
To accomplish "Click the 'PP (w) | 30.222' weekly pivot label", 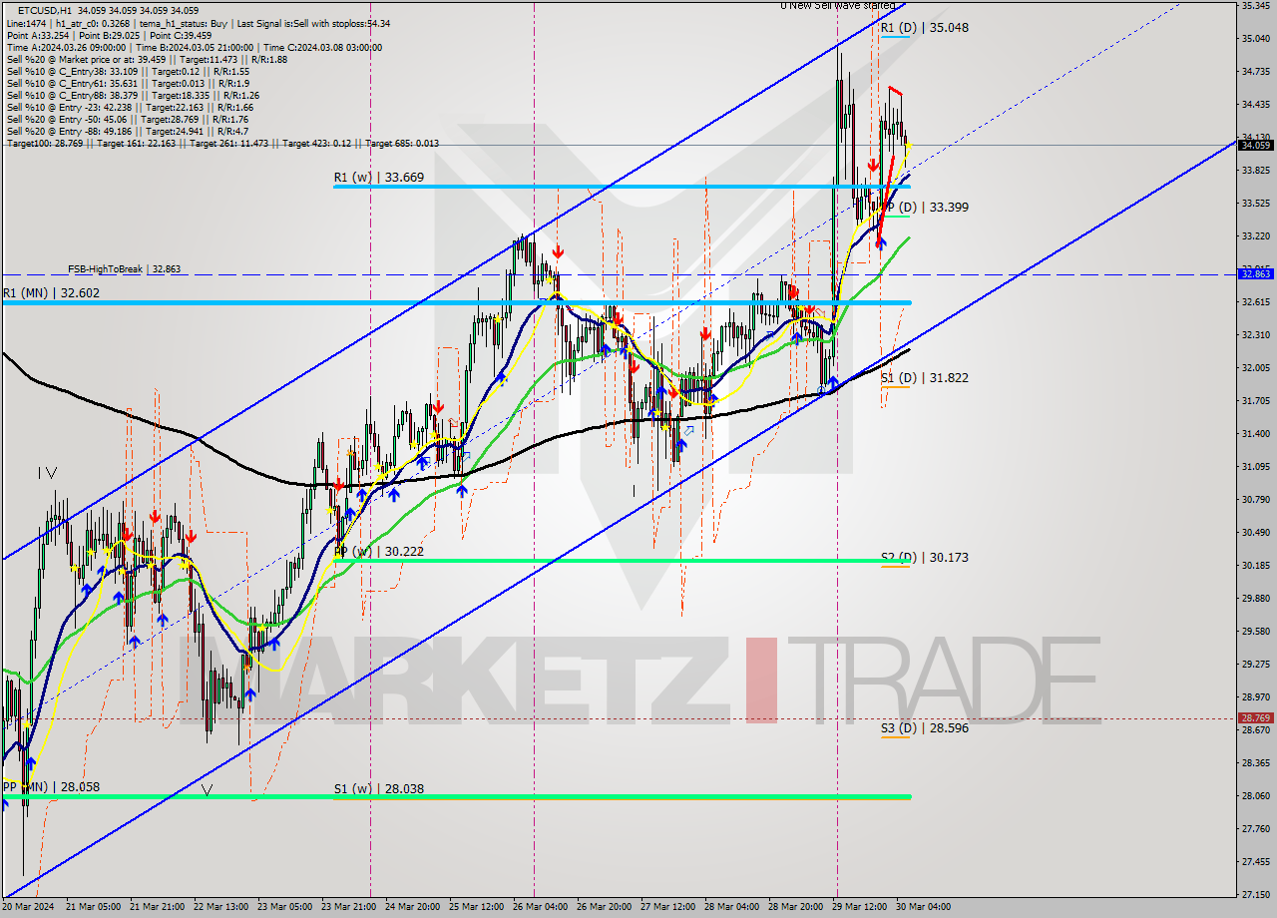I will (378, 551).
